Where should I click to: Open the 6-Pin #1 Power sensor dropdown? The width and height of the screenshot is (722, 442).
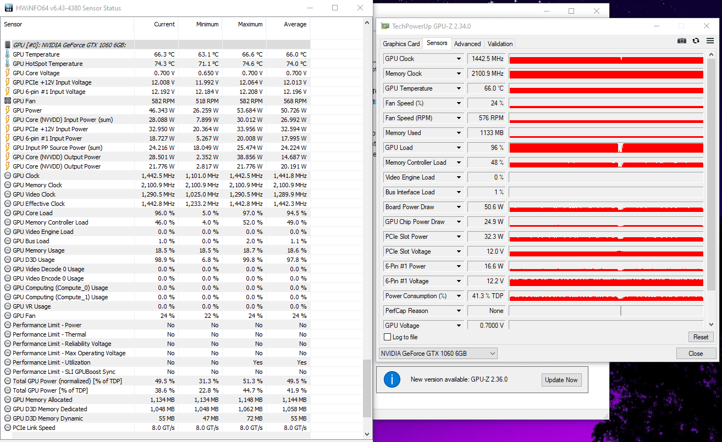(x=459, y=266)
